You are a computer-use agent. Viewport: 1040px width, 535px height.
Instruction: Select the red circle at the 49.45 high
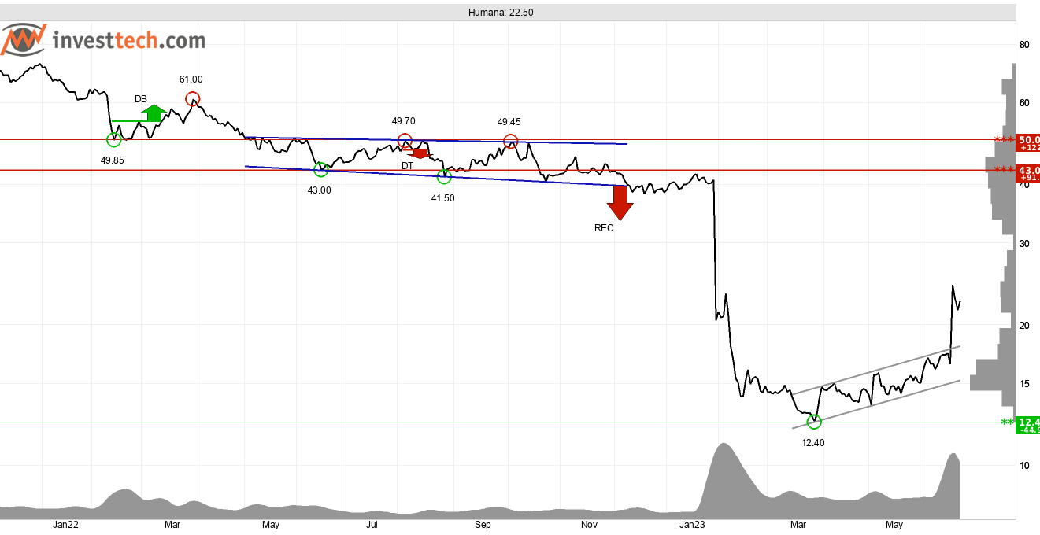(510, 142)
